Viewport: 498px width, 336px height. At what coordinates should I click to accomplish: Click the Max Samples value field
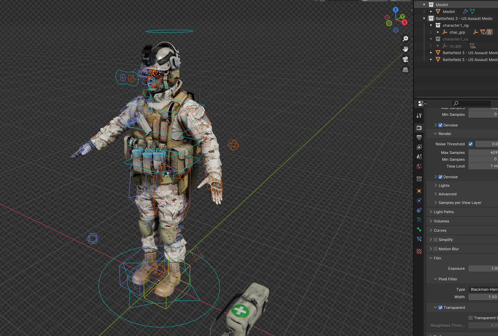click(484, 153)
